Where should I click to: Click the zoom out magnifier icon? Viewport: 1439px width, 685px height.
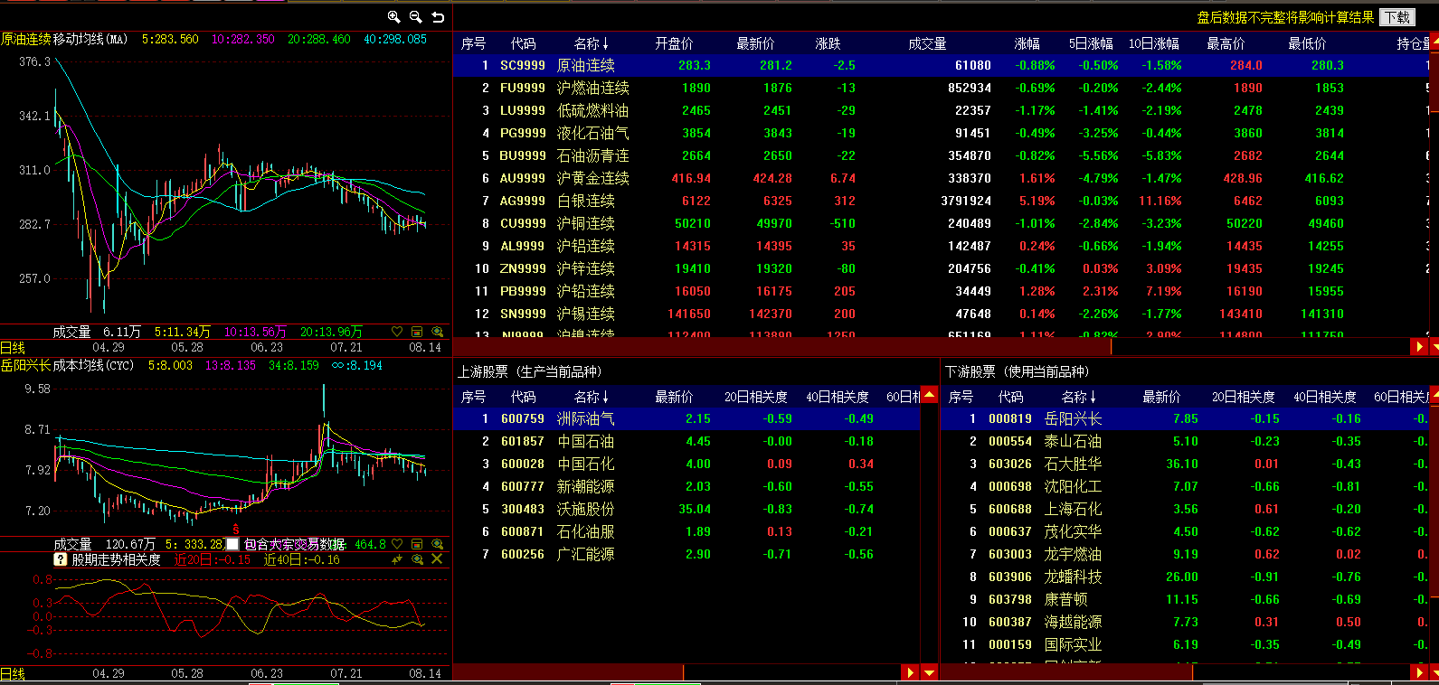pyautogui.click(x=416, y=17)
